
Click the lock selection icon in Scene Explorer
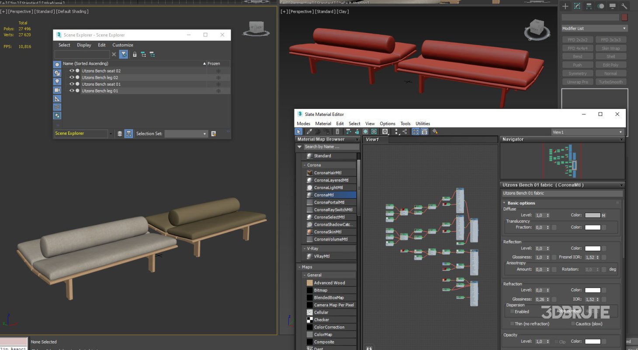coord(135,54)
